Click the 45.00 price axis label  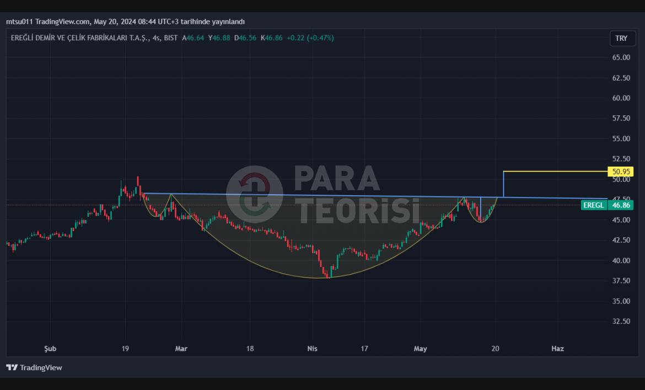click(x=621, y=220)
